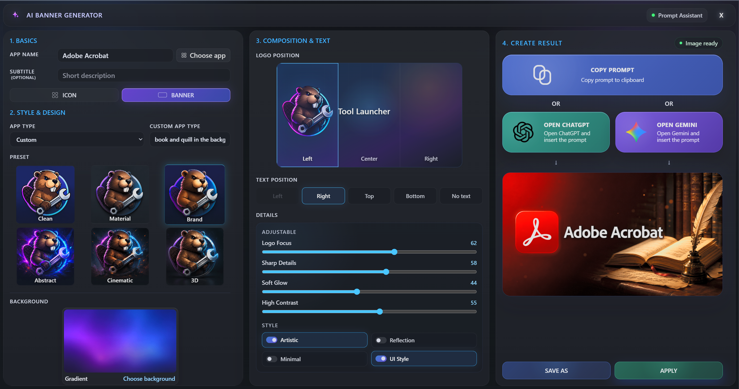
Task: Click the High Contrast value 55
Action: [x=474, y=303]
